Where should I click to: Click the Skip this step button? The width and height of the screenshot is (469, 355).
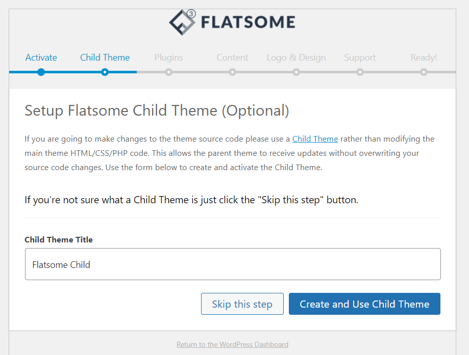tap(242, 304)
